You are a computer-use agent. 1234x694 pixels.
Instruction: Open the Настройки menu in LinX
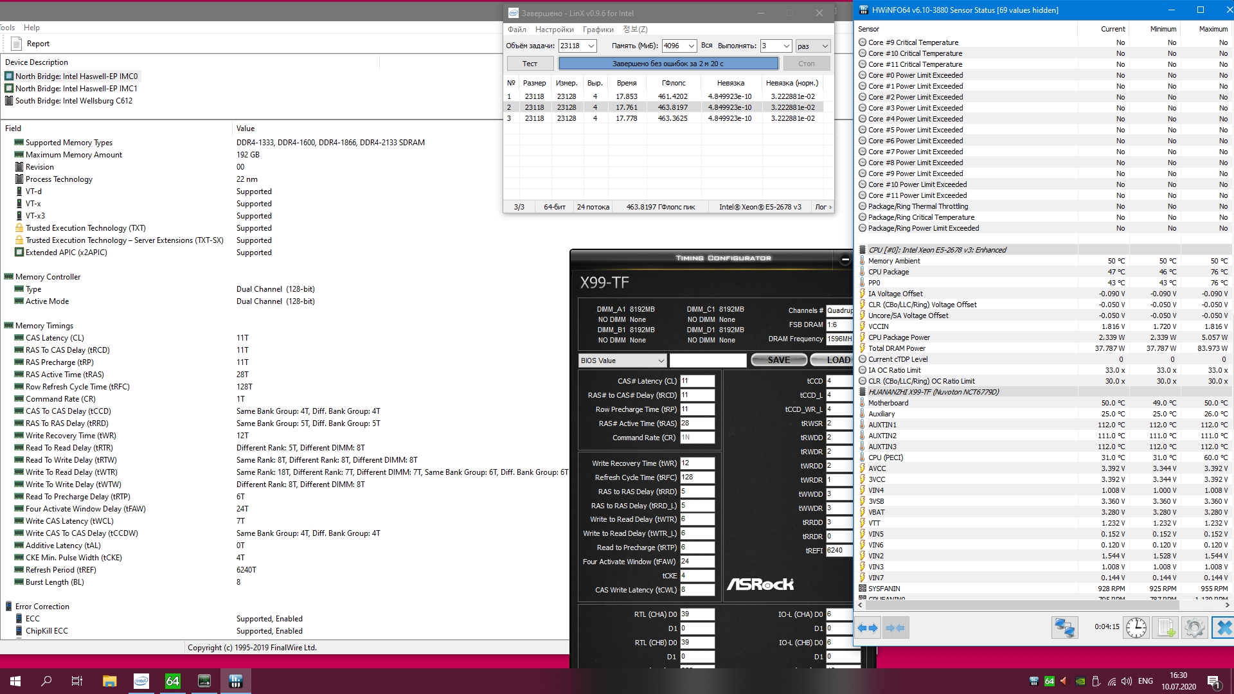[x=554, y=30]
